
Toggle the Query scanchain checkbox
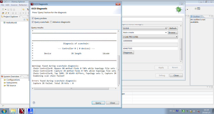point(33,22)
